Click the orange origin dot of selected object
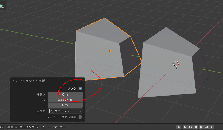Screen dimensions: 223x130 (110, 51)
